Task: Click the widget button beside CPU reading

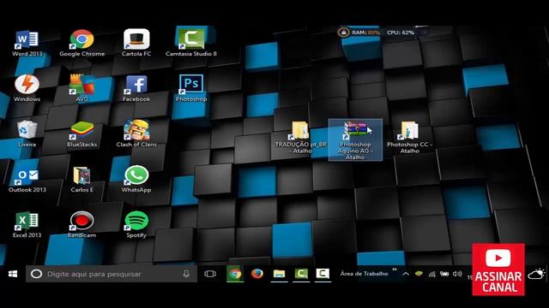Action: point(424,33)
